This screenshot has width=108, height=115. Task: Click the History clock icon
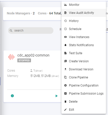(65, 21)
